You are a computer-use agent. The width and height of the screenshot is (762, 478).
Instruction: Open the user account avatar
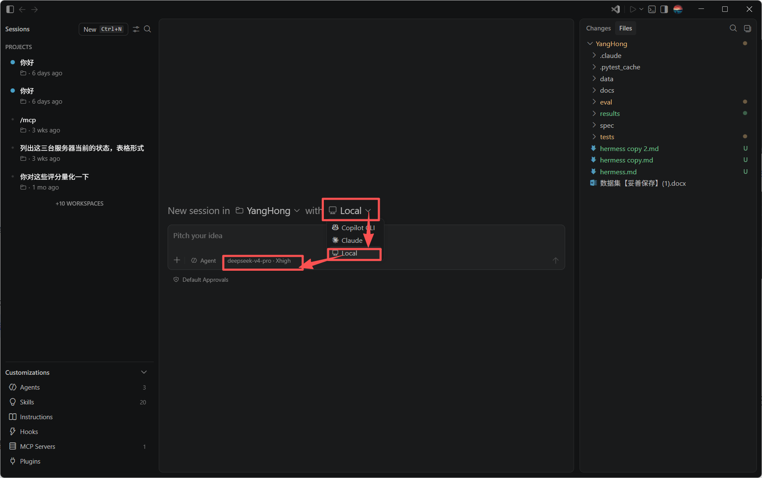click(x=678, y=9)
